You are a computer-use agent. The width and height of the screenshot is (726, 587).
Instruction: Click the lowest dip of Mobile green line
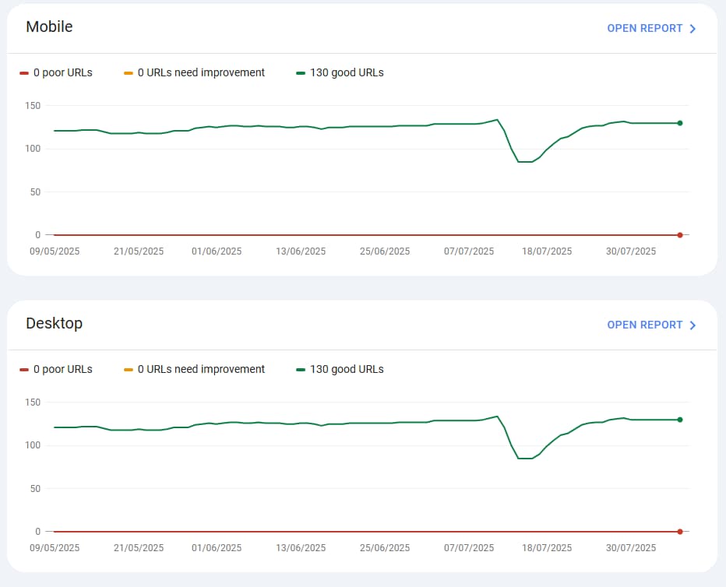(525, 162)
